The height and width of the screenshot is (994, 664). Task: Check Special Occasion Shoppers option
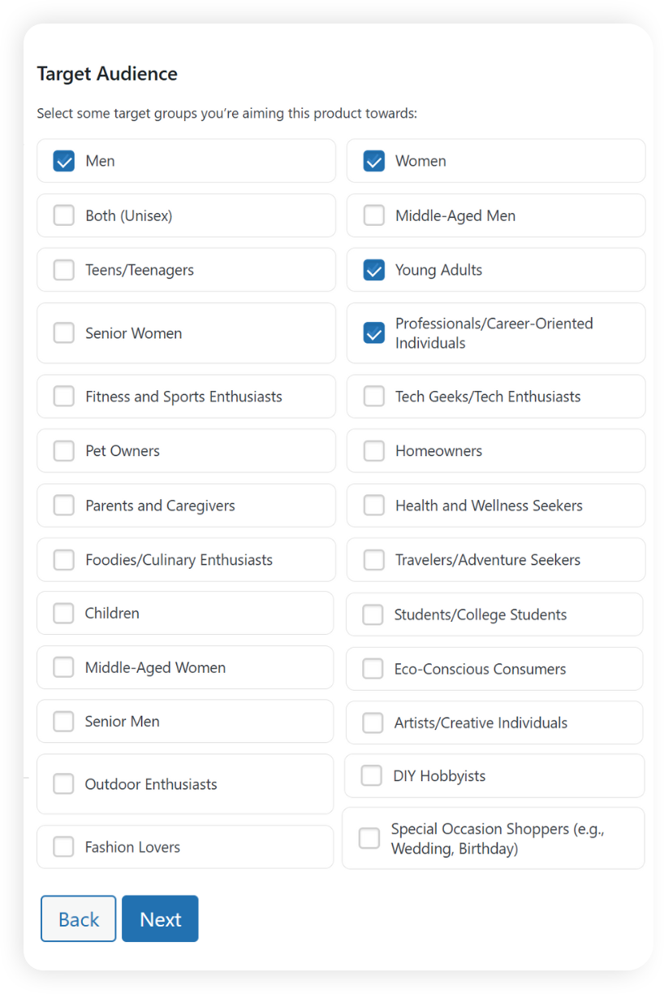(x=369, y=838)
